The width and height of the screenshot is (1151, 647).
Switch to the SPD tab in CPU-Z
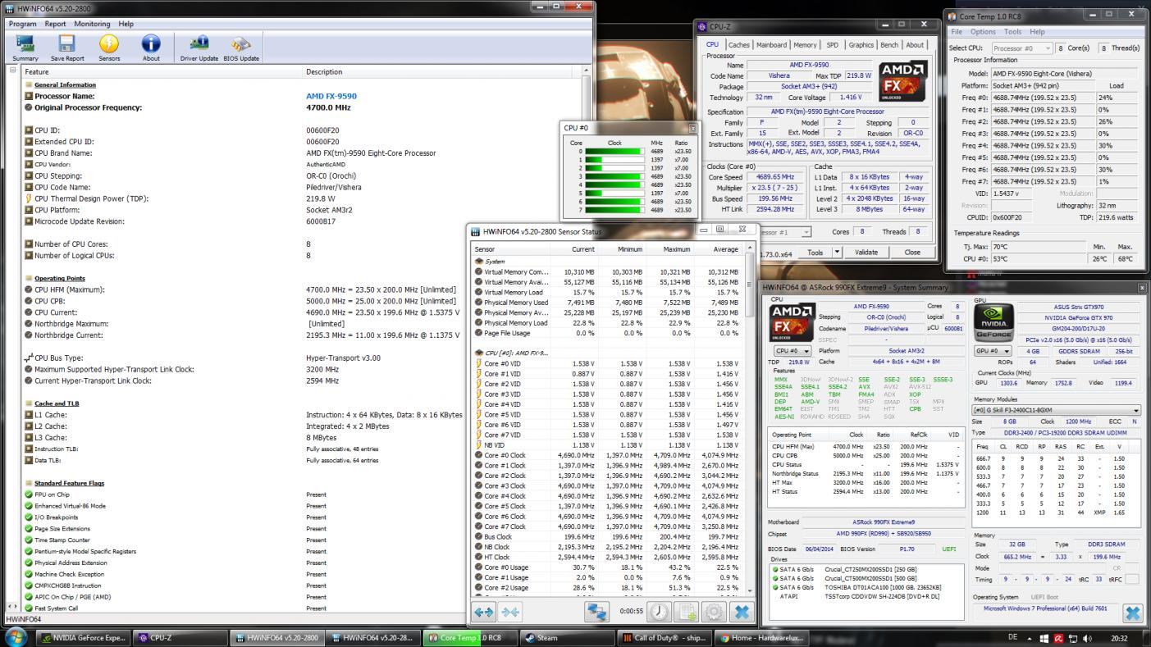832,45
